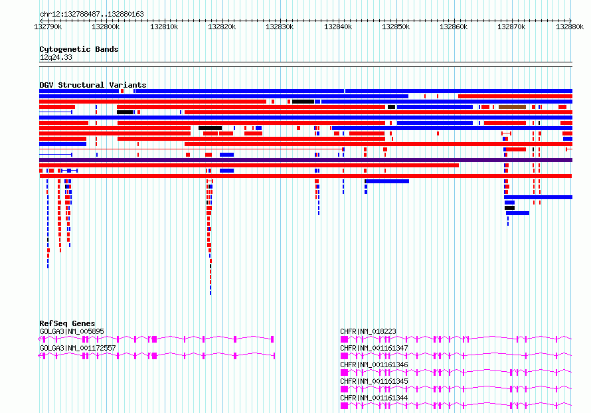The image size is (591, 413).
Task: Open the RefSeq Genes track title
Action: click(x=67, y=323)
